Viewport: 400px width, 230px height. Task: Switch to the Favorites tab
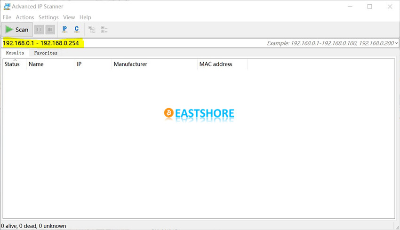pos(46,53)
